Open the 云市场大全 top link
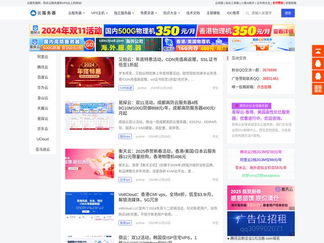324x243 pixels. (263, 3)
